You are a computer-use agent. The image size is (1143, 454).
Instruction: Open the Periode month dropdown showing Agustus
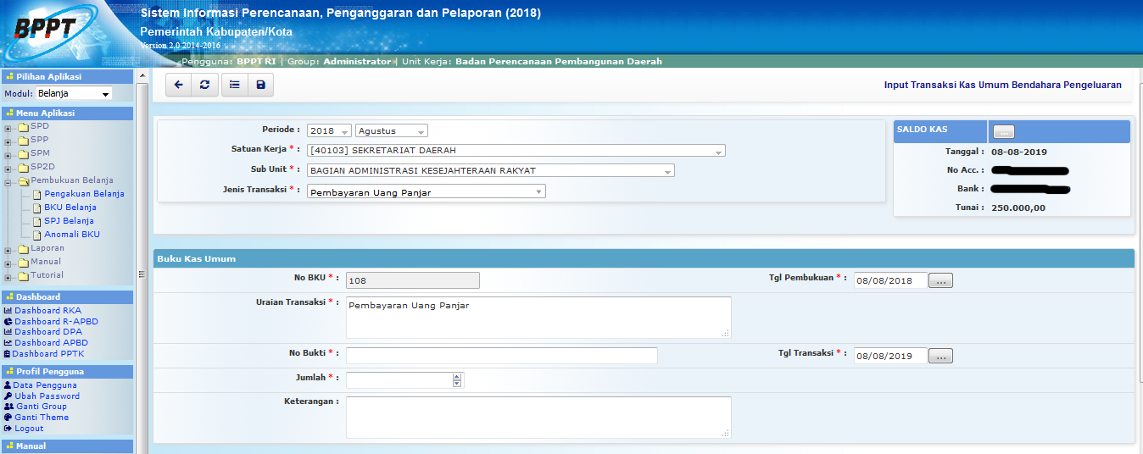point(392,131)
